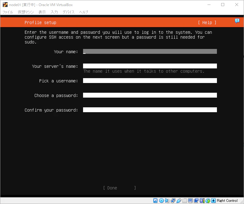Click the Profile setup heading
This screenshot has width=244, height=204.
click(x=40, y=22)
